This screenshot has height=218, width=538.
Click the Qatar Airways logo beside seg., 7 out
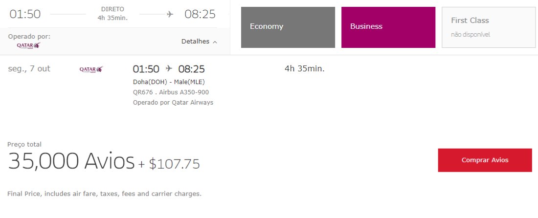tap(91, 69)
